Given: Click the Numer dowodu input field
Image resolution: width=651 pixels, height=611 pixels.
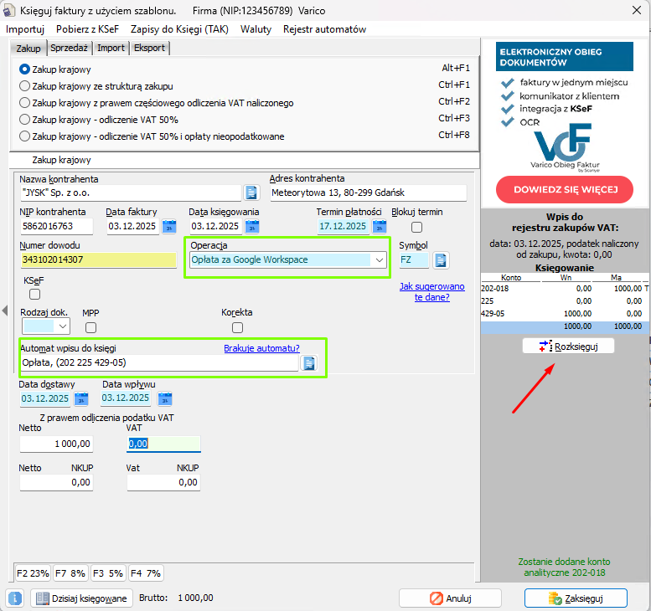Looking at the screenshot, I should tap(97, 260).
